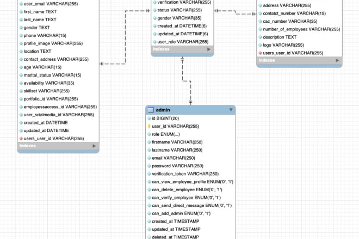Select the employessaccess_id VARCHAR(255) column
Image resolution: width=359 pixels, height=239 pixels.
60,107
